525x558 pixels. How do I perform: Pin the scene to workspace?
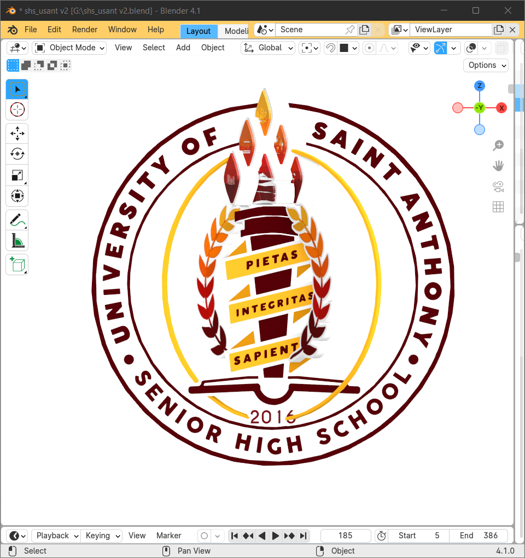[350, 30]
